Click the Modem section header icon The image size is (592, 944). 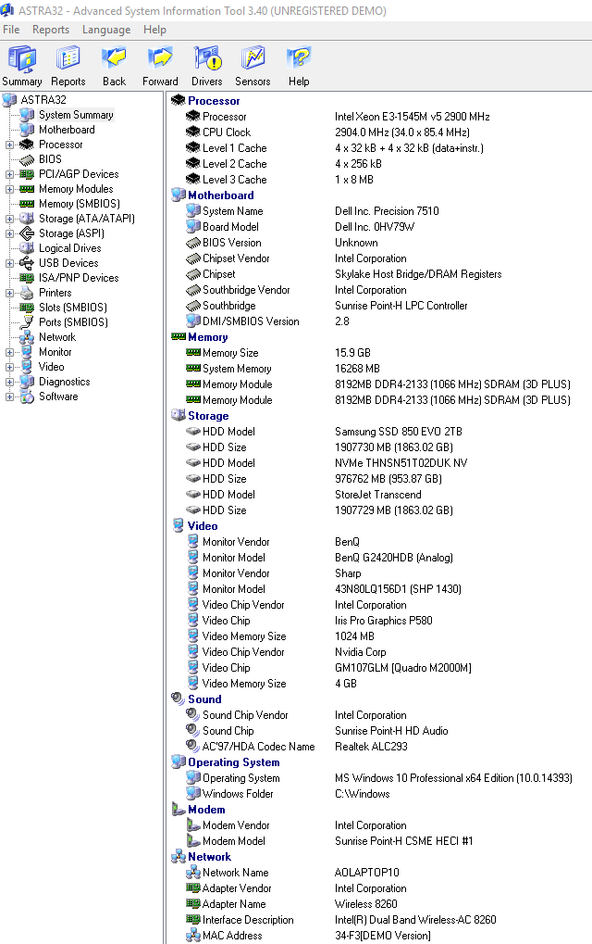point(178,809)
